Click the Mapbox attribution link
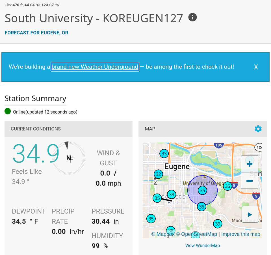 pyautogui.click(x=163, y=234)
